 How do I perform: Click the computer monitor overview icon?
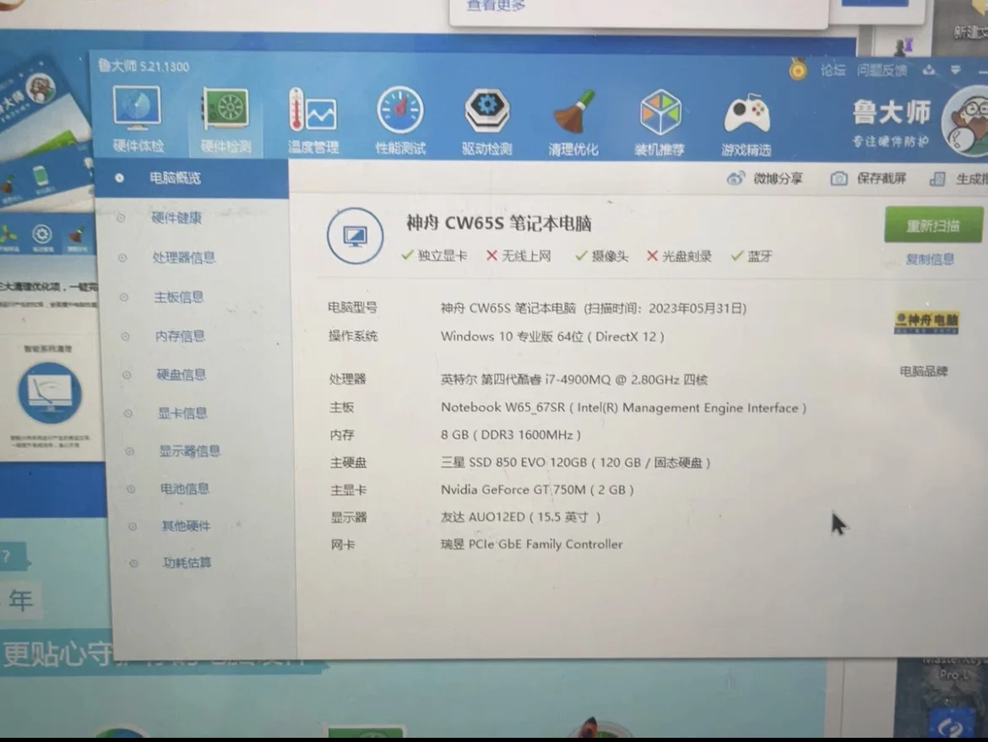(356, 236)
